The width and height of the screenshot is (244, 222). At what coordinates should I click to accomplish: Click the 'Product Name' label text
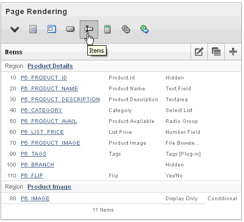[x=127, y=89]
